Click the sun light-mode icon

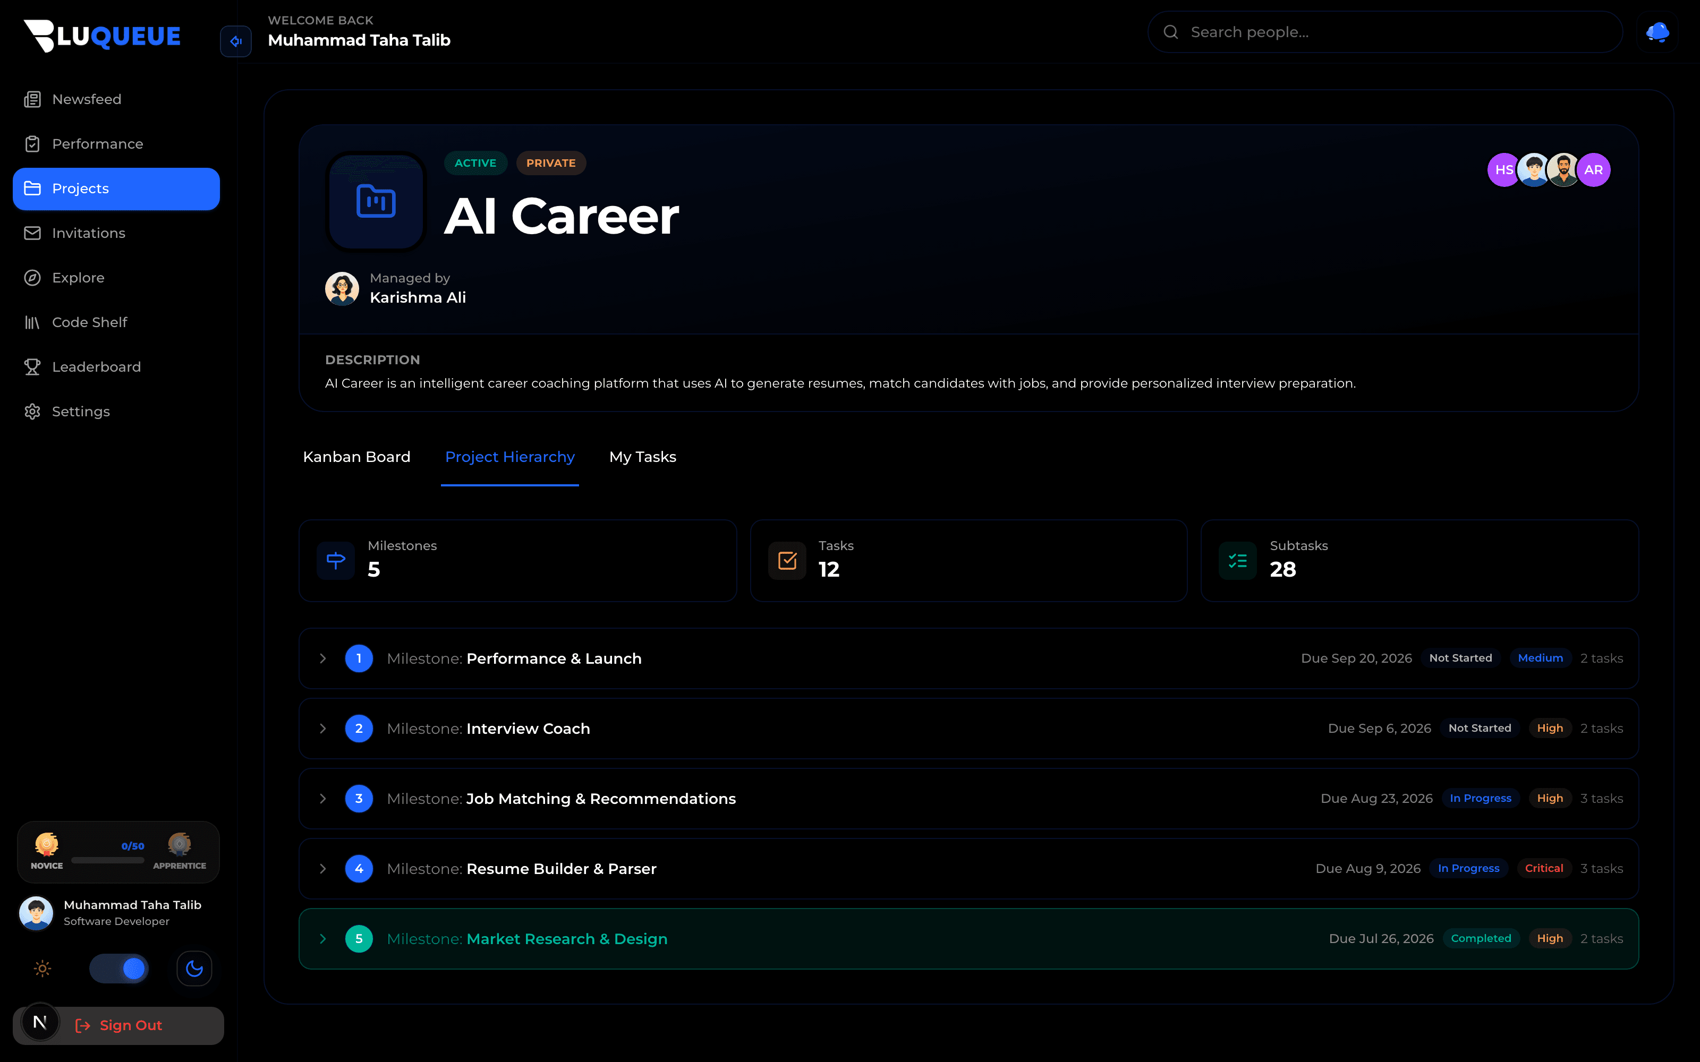coord(42,969)
